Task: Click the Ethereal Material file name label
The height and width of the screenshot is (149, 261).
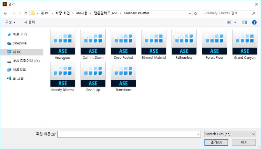Action: 154,57
